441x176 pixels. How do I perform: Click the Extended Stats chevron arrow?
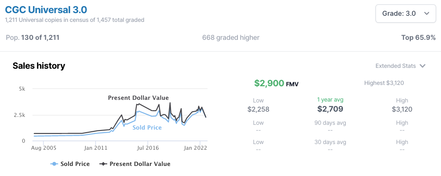coord(423,66)
